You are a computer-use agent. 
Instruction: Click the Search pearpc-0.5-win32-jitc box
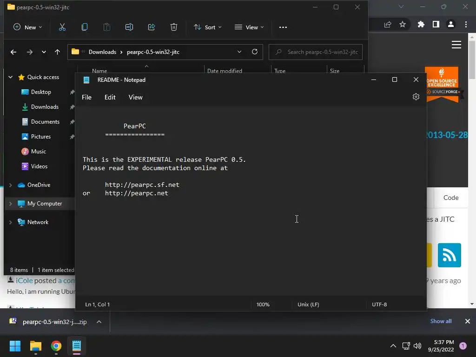coord(316,52)
